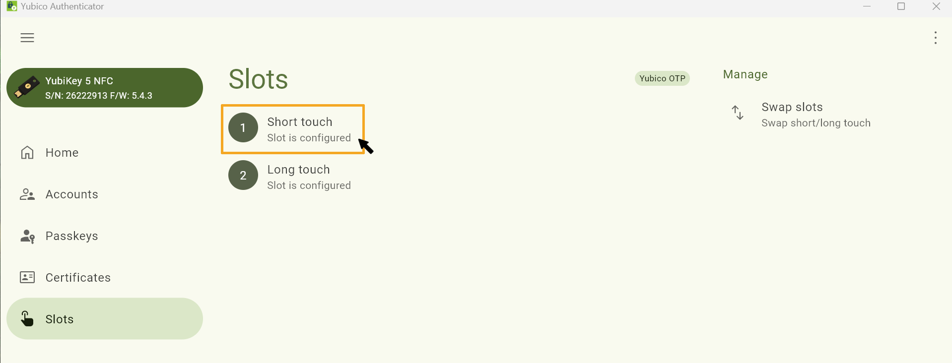The width and height of the screenshot is (952, 363).
Task: Navigate to Certificates section
Action: (78, 277)
